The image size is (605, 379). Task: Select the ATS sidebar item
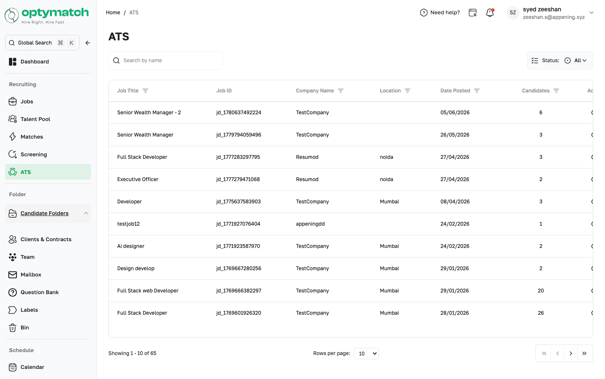point(48,172)
